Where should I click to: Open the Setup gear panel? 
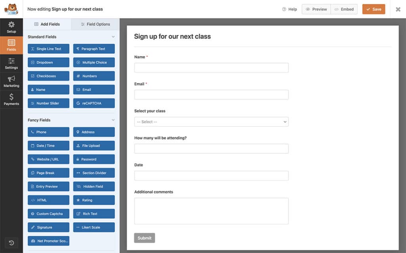(x=11, y=27)
